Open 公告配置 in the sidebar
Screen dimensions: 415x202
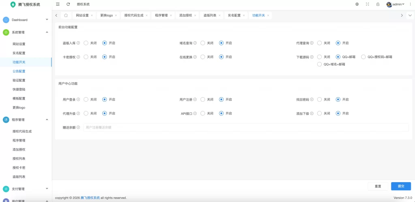pyautogui.click(x=19, y=71)
